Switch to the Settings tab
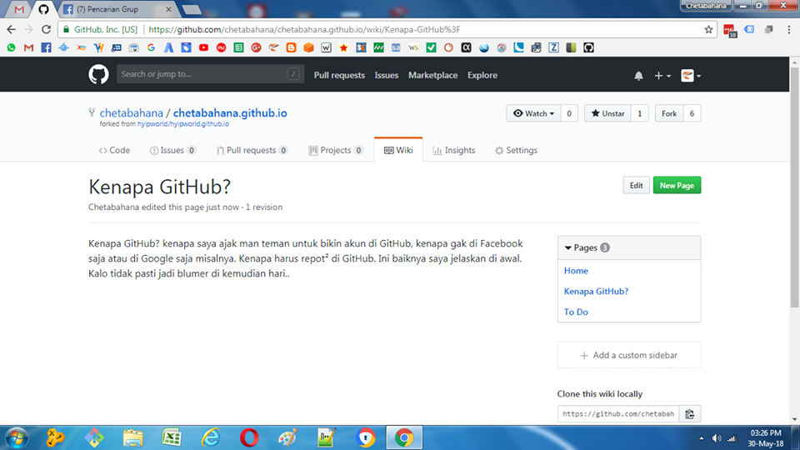 [x=516, y=150]
